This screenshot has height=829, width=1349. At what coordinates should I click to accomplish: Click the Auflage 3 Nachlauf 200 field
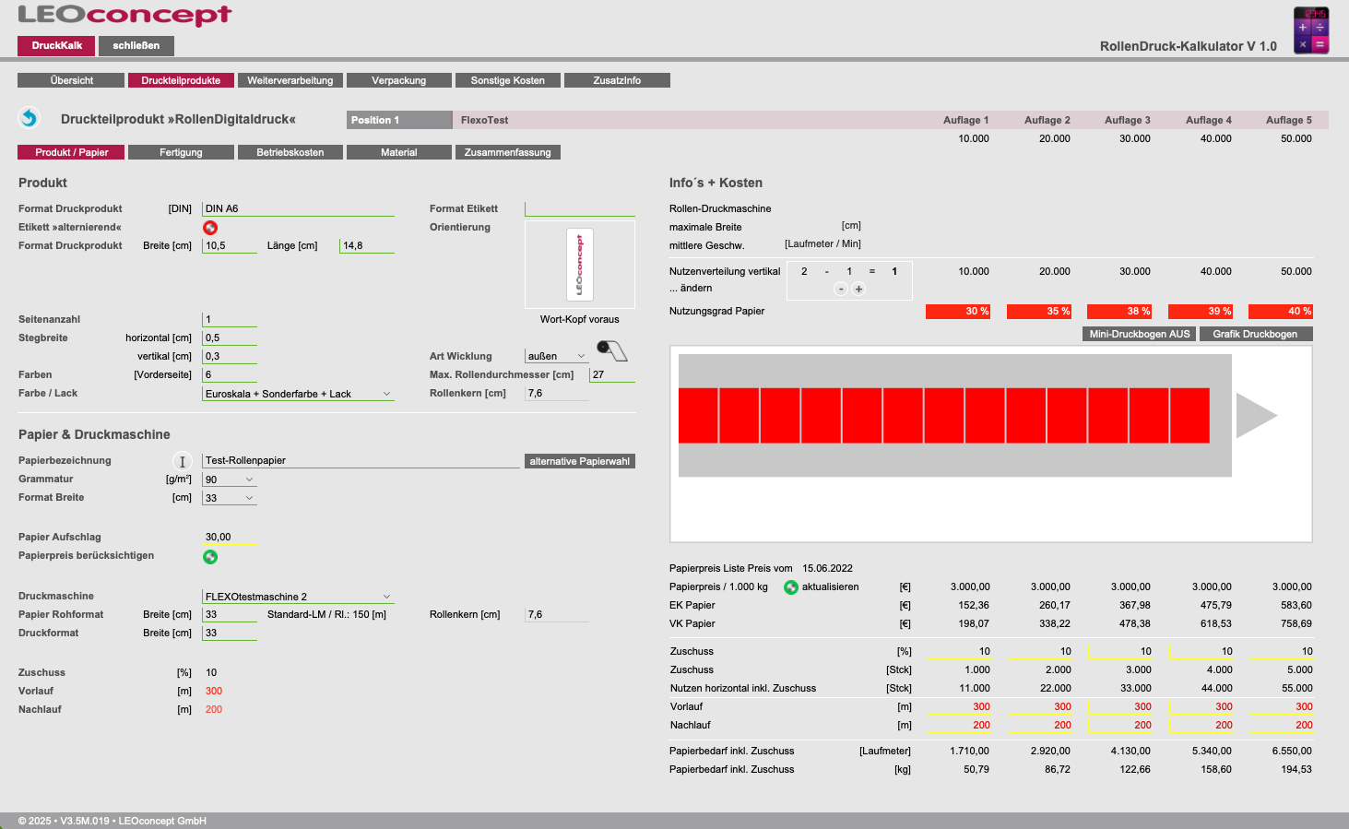point(1119,725)
